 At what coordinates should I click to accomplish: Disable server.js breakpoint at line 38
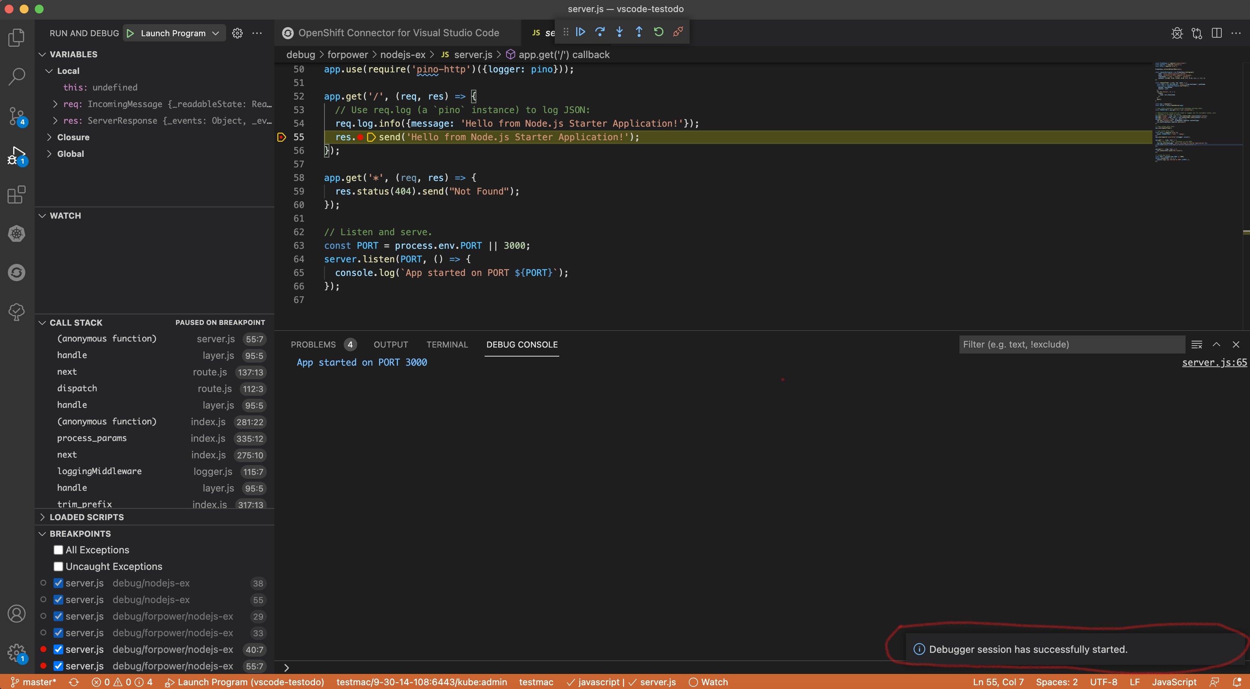pos(58,583)
